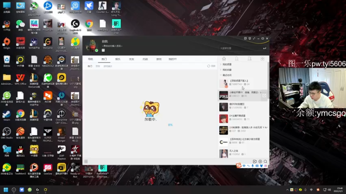Open TestMem5 desktop shortcut
The image size is (346, 194).
pyautogui.click(x=20, y=169)
